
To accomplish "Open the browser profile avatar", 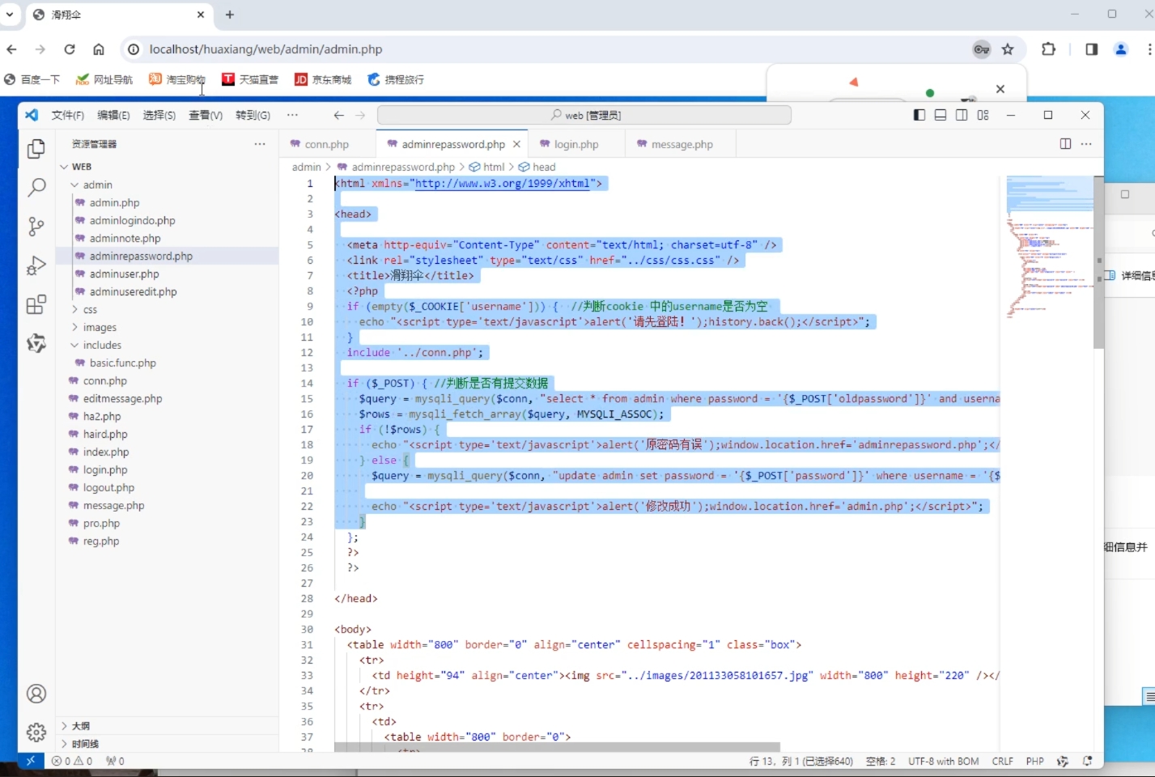I will [x=1121, y=49].
